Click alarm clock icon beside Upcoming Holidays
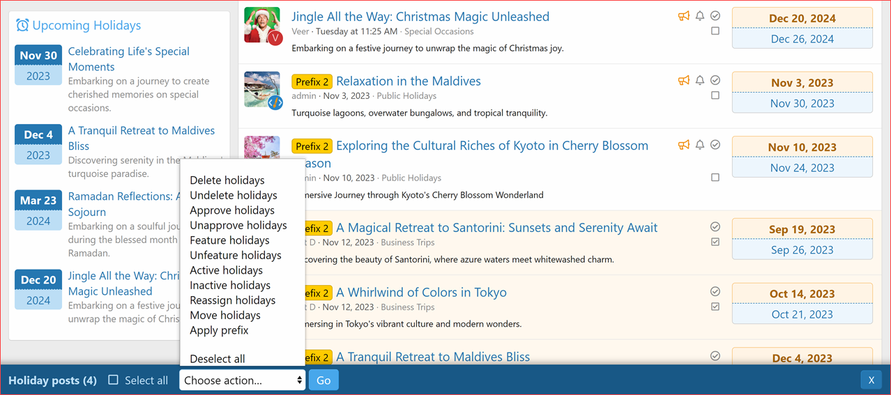The image size is (891, 395). pyautogui.click(x=22, y=25)
